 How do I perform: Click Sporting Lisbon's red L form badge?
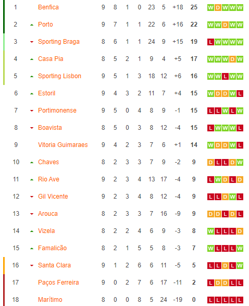pos(225,76)
